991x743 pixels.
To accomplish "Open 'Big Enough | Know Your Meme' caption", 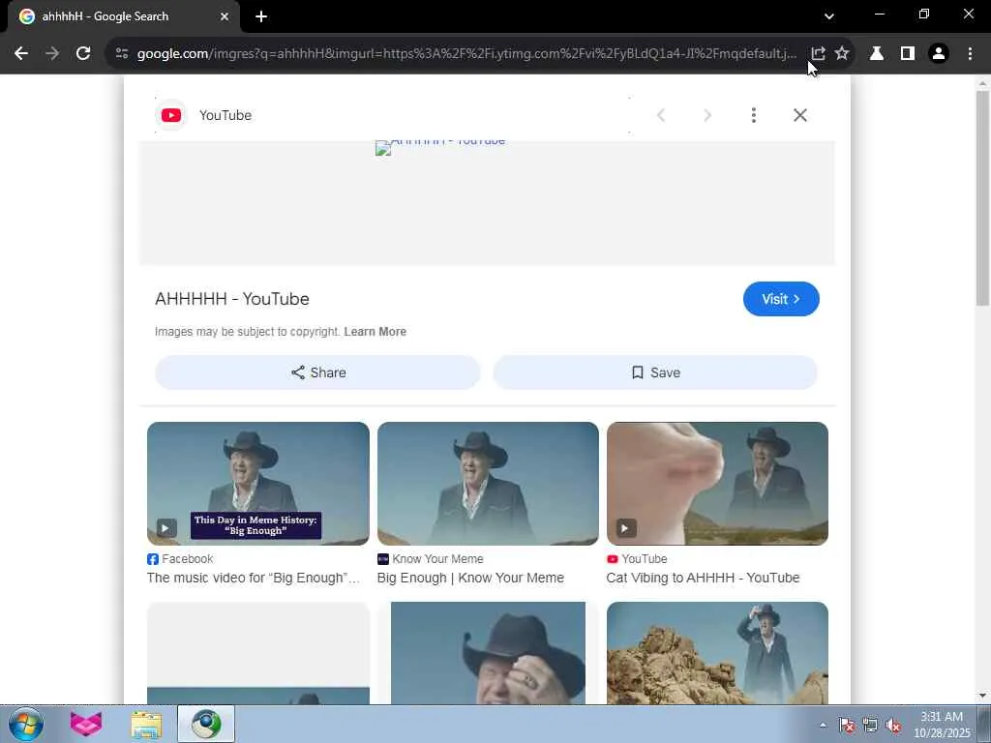I will point(470,578).
